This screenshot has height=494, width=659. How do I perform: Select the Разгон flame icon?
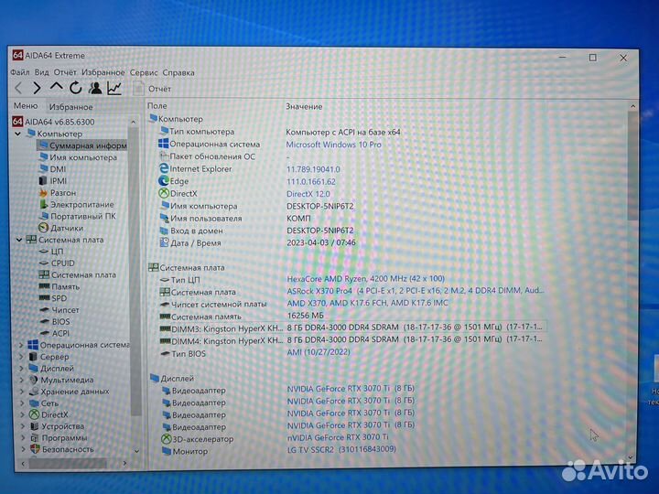pos(43,192)
